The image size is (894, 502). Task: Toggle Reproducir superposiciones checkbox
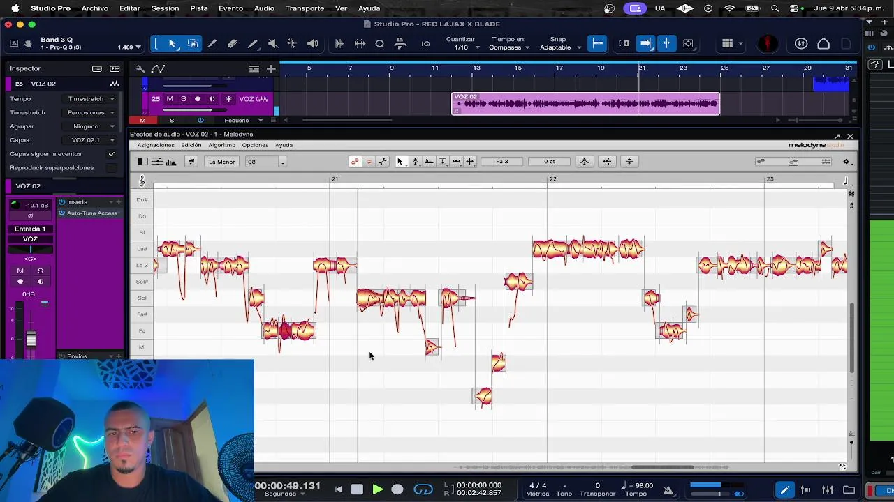(x=111, y=168)
